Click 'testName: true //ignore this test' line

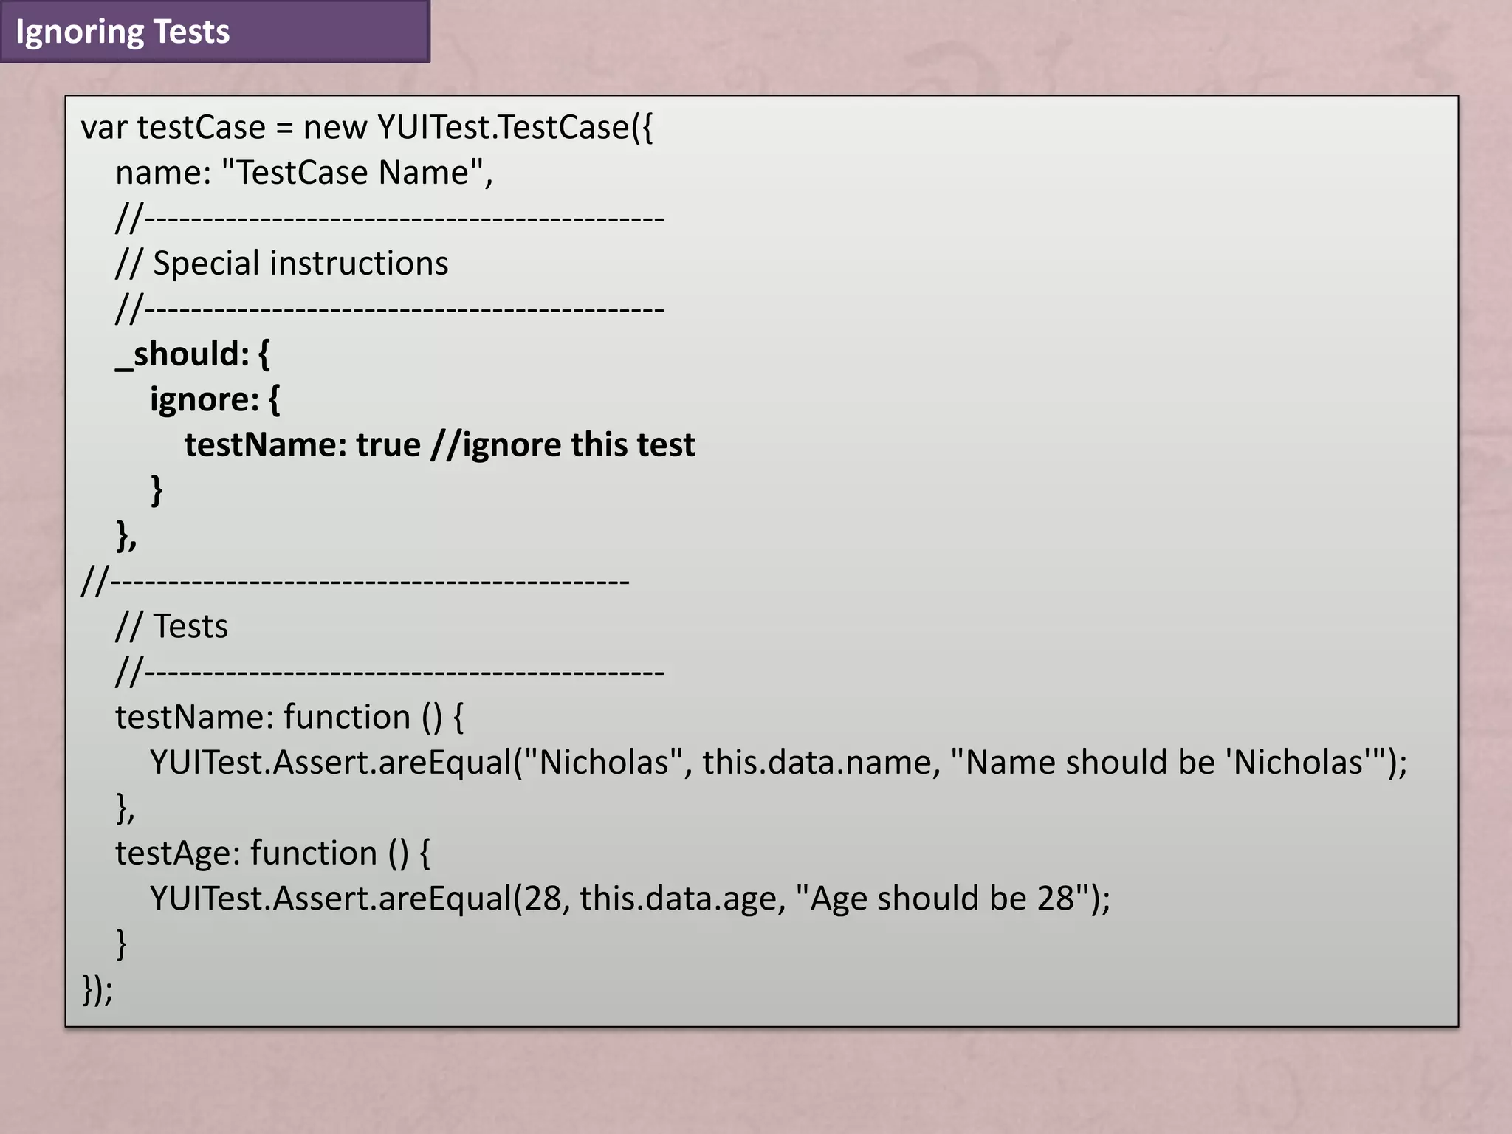[440, 444]
